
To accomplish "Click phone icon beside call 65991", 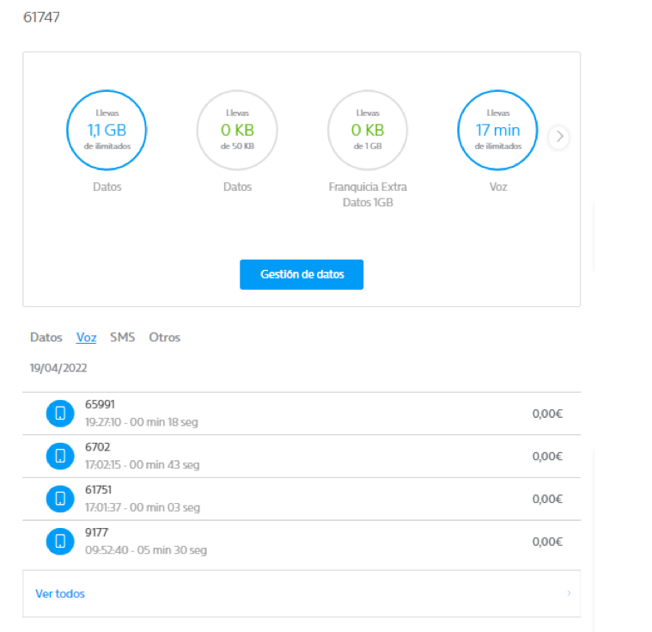I will (60, 414).
